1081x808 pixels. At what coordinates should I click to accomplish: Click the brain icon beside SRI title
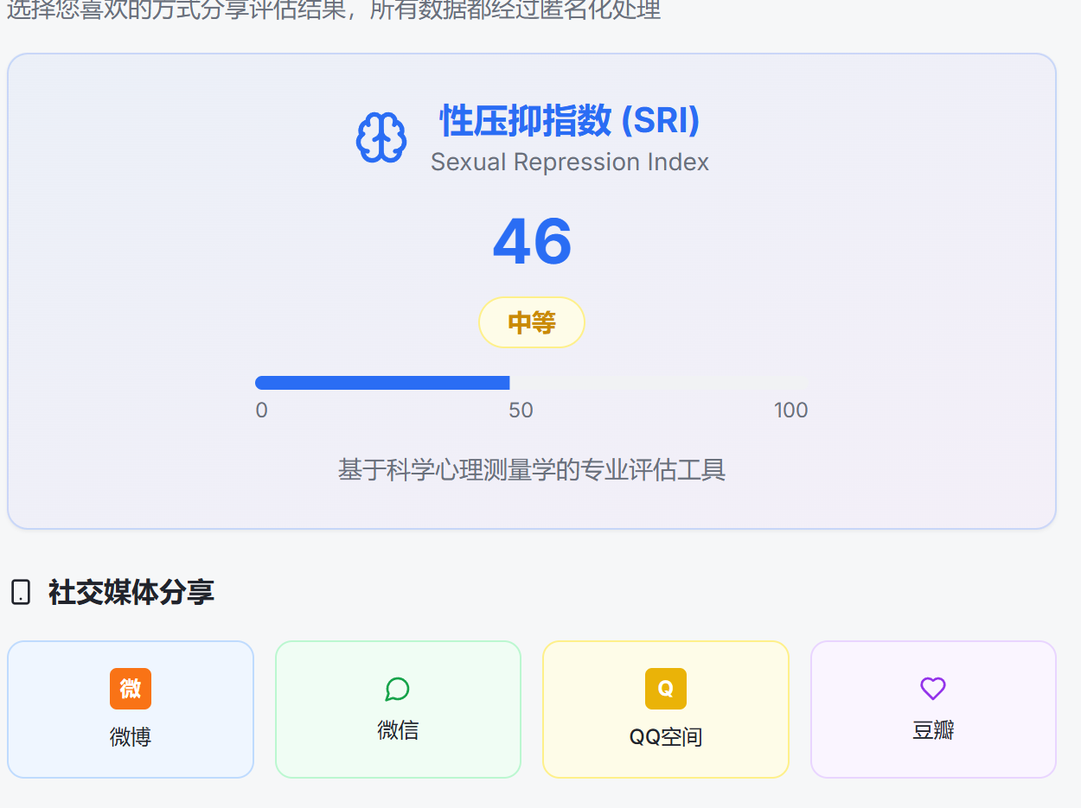point(381,137)
